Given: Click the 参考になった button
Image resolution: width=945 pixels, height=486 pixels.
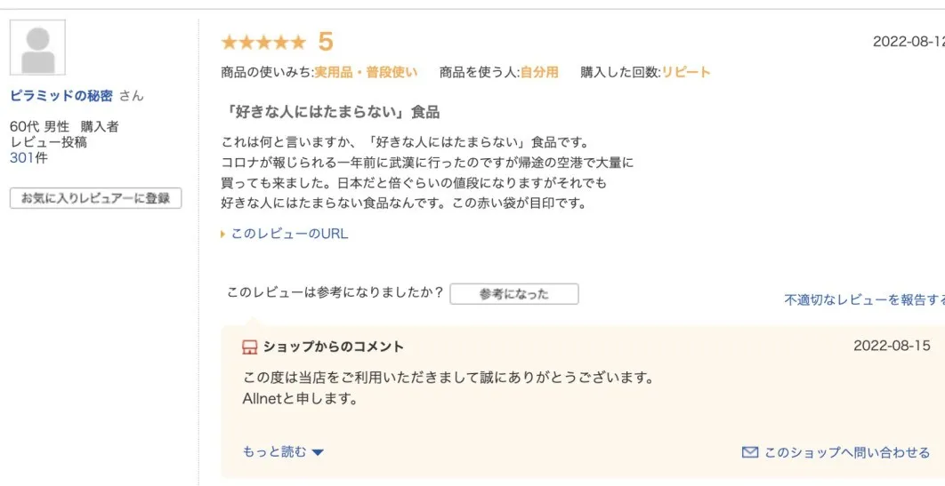Looking at the screenshot, I should pos(514,294).
